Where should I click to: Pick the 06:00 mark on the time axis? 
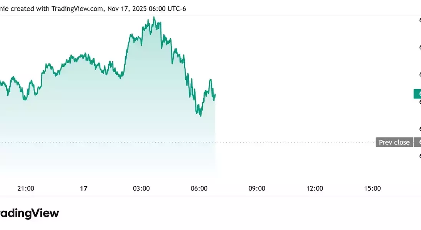(x=199, y=188)
